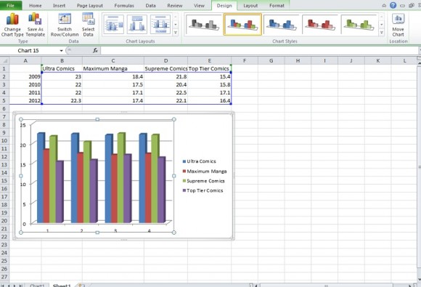Switch to the chart Layout tab

pos(250,5)
